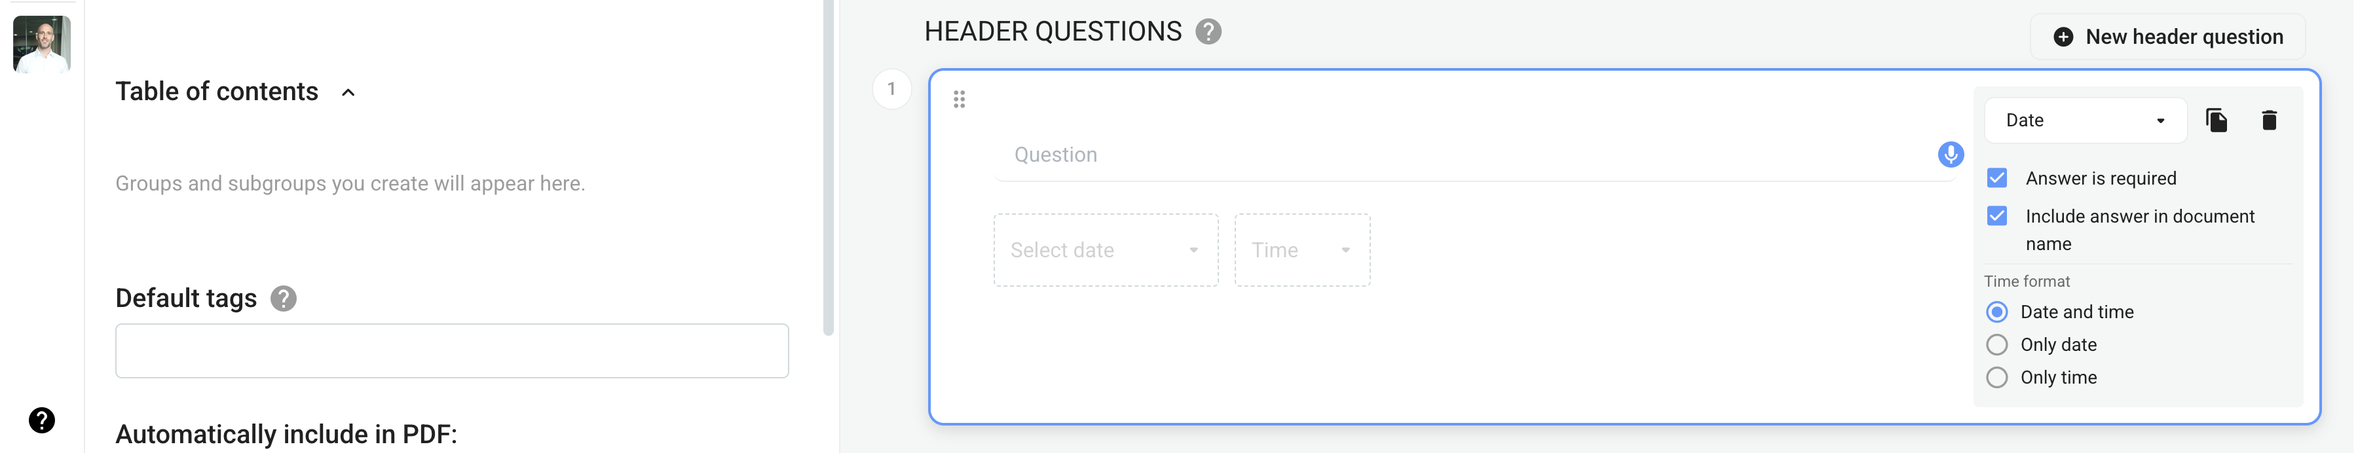Viewport: 2358px width, 453px height.
Task: Click the Default tags input box
Action: tap(452, 350)
